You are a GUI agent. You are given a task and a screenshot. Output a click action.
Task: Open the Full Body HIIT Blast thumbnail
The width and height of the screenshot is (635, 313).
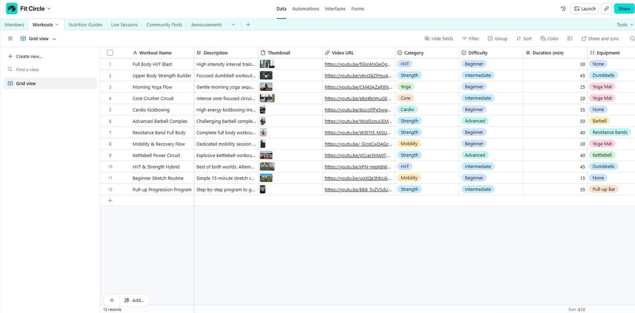click(267, 64)
